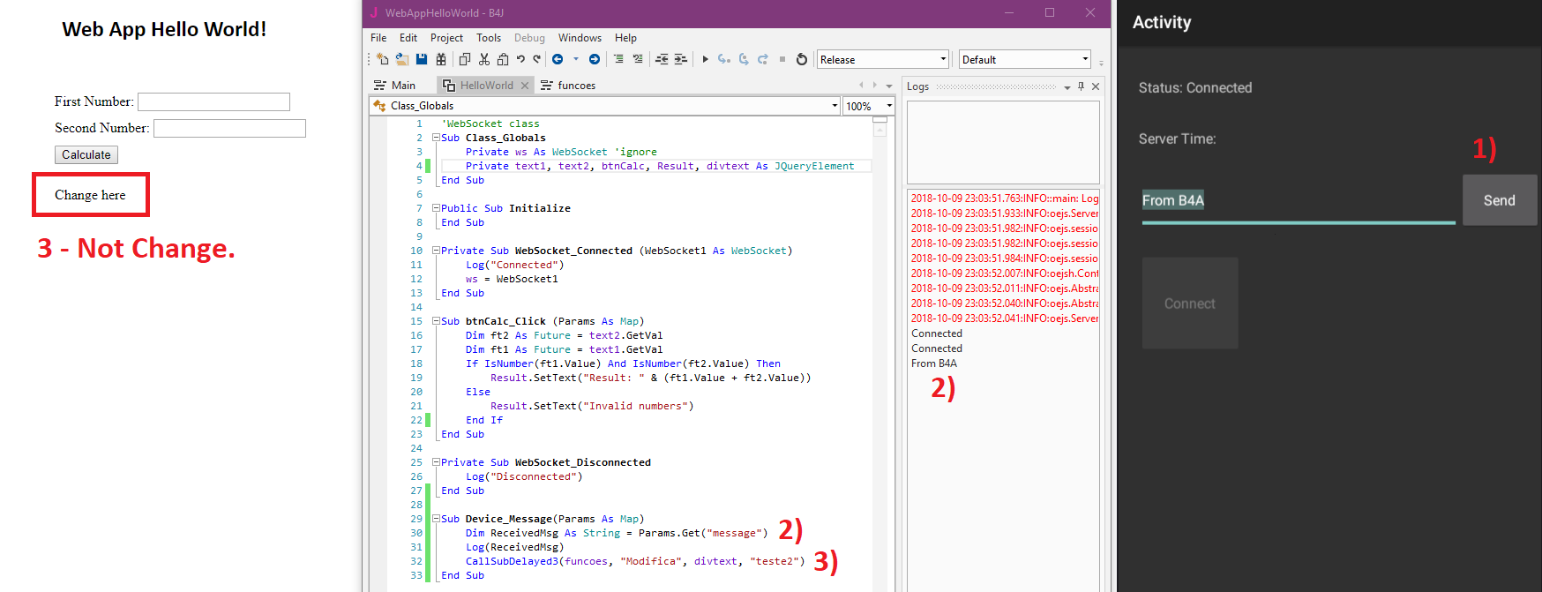Open the Logs panel options dropdown arrow

1067,87
